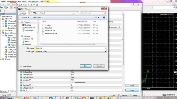Switch to Favorites tab in Navigator
The height and width of the screenshot is (99, 177).
tap(12, 91)
